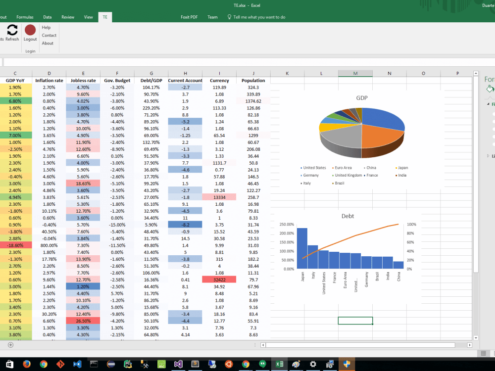Image resolution: width=495 pixels, height=371 pixels.
Task: Open Excel from the taskbar
Action: pyautogui.click(x=279, y=364)
